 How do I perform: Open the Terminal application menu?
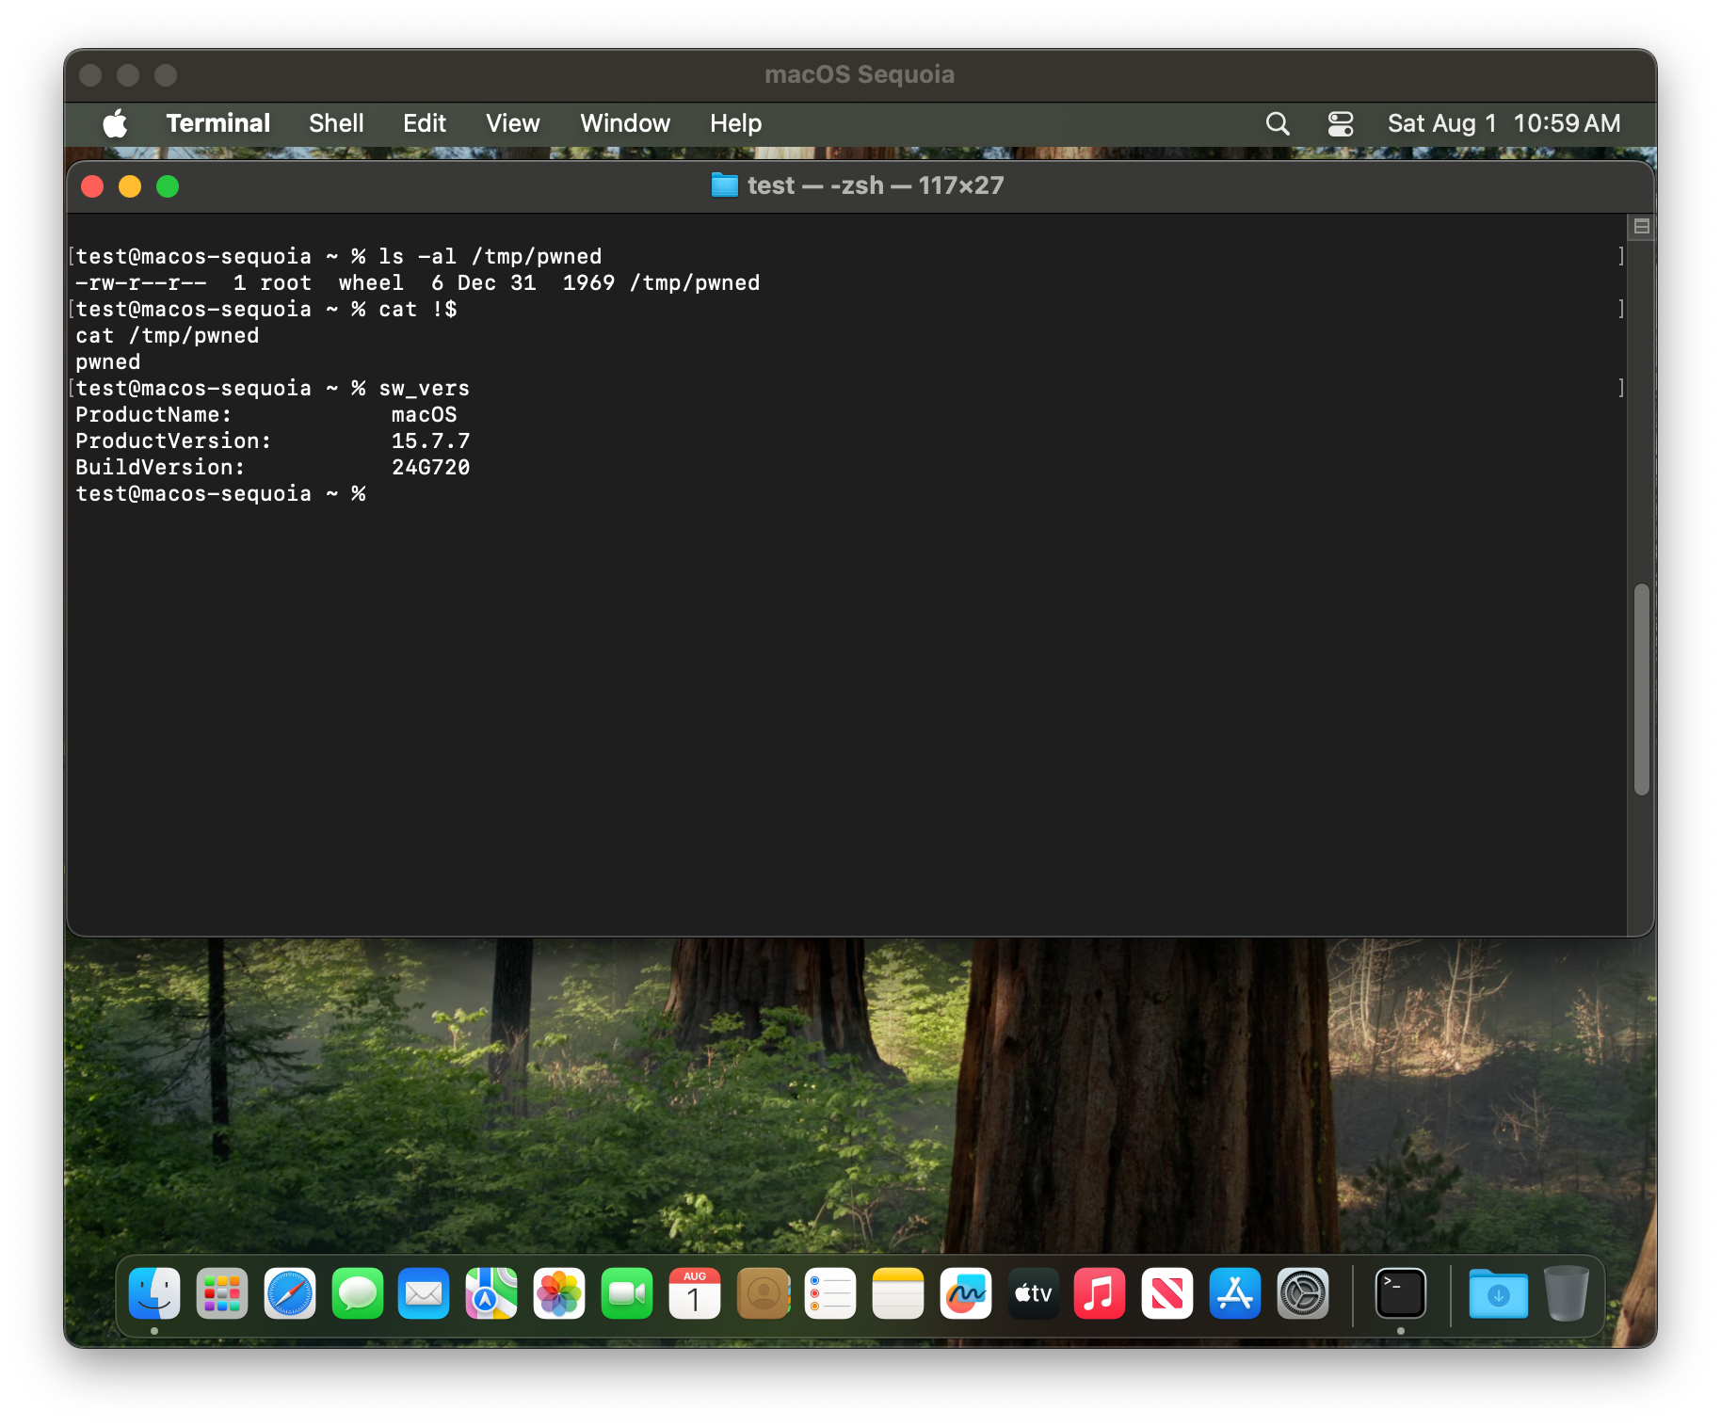pyautogui.click(x=218, y=123)
